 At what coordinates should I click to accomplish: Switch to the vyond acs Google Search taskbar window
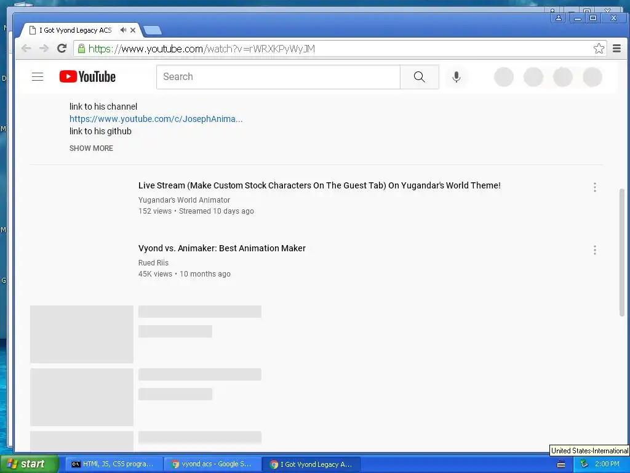tap(212, 464)
